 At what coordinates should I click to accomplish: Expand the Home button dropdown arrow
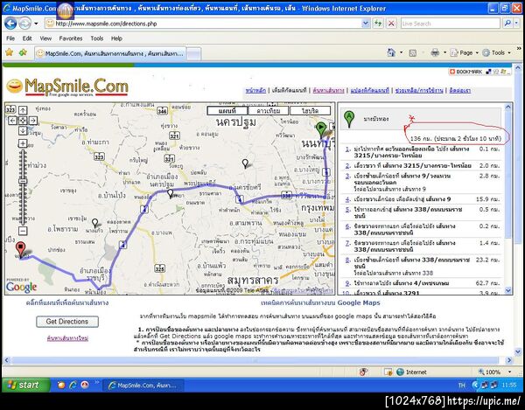pos(401,52)
